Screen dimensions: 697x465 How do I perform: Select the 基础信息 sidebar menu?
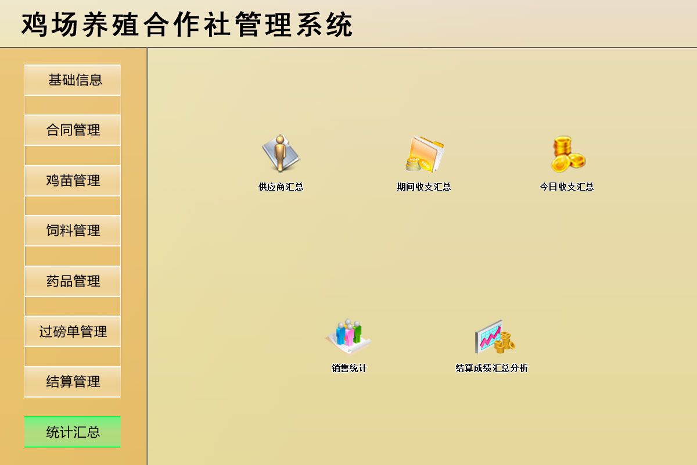point(73,80)
